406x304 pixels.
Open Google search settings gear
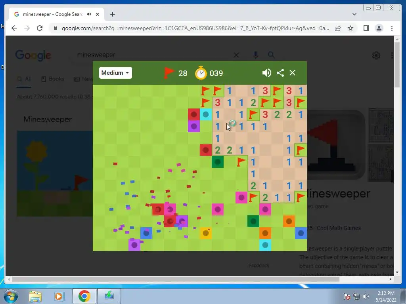pyautogui.click(x=376, y=55)
